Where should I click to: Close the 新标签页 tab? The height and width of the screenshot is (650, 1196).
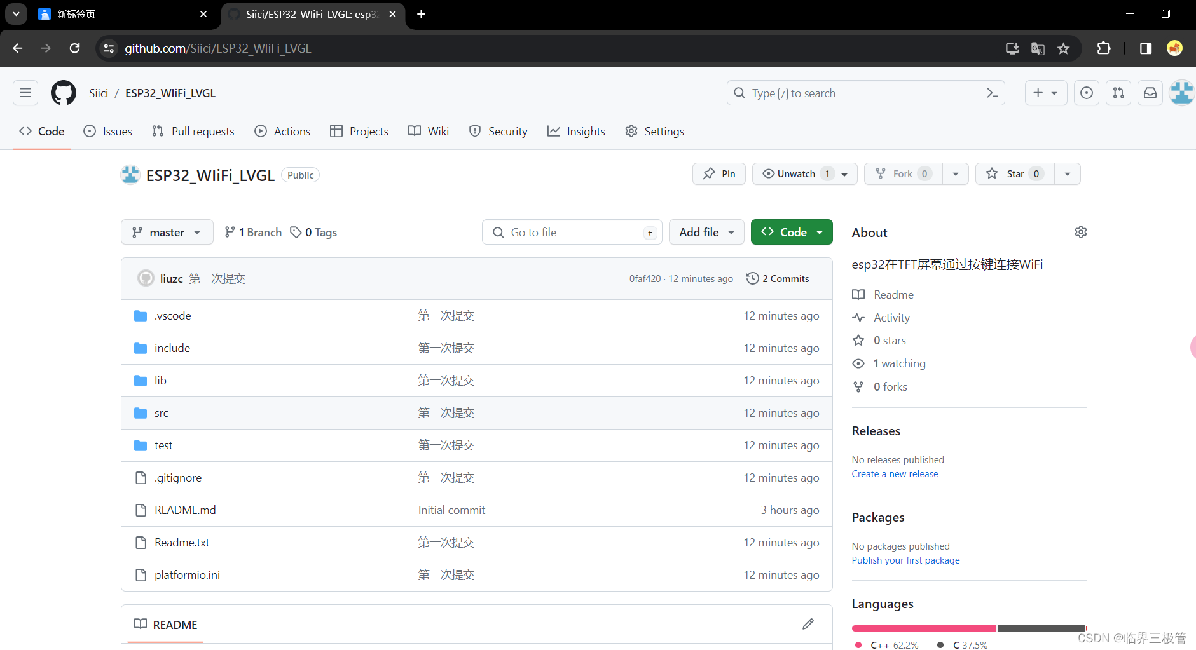click(x=203, y=14)
